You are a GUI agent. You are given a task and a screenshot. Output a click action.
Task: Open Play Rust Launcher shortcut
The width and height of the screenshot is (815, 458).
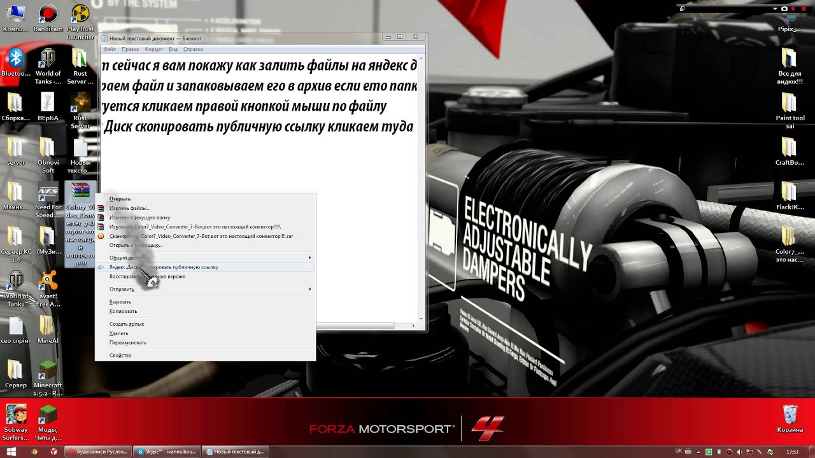pyautogui.click(x=80, y=22)
